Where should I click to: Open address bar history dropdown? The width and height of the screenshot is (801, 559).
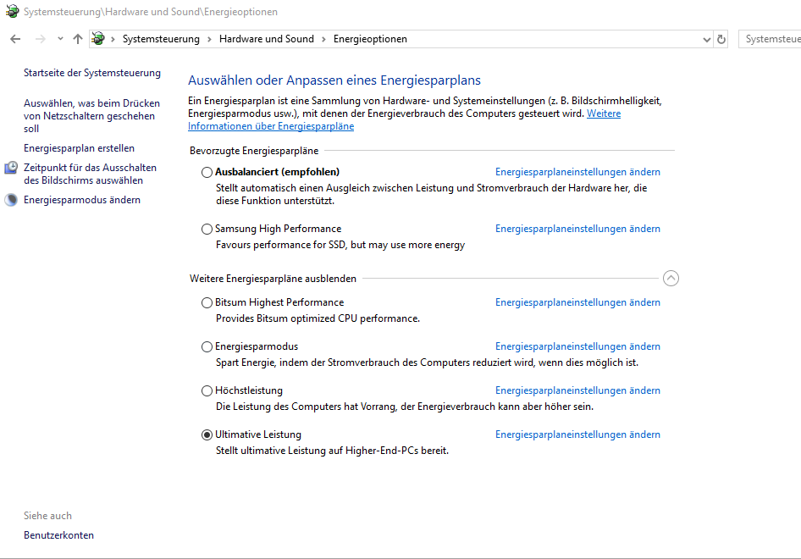[x=706, y=39]
